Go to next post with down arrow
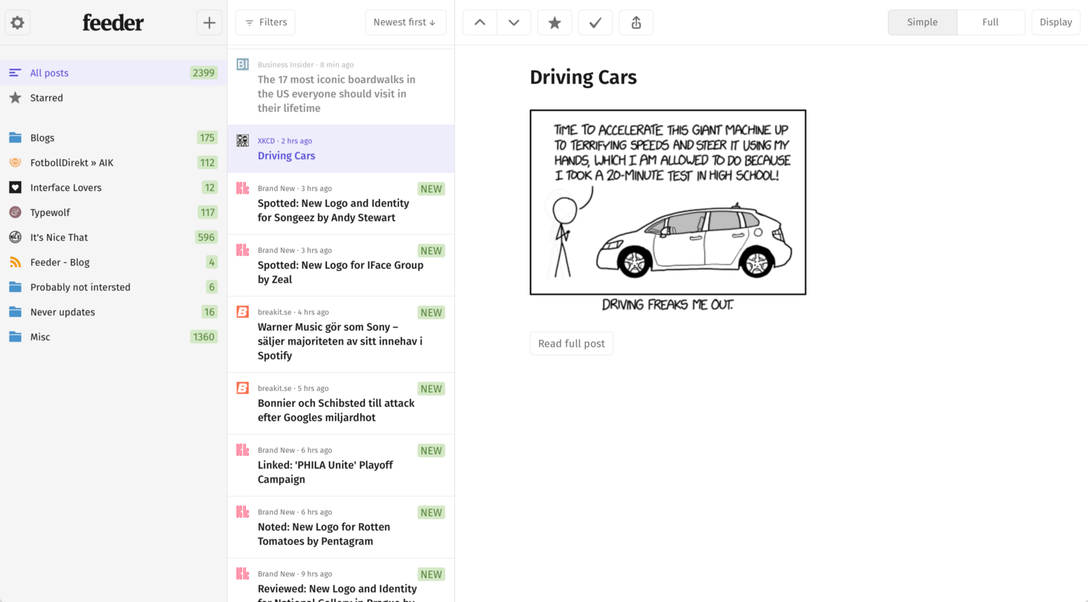 tap(514, 22)
